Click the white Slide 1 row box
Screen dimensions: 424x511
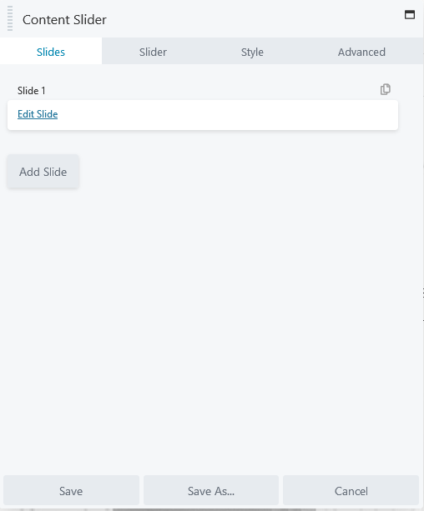pyautogui.click(x=203, y=115)
